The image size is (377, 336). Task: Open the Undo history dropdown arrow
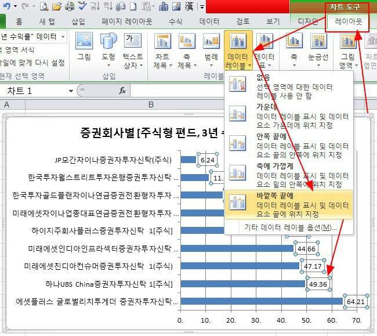click(16, 6)
